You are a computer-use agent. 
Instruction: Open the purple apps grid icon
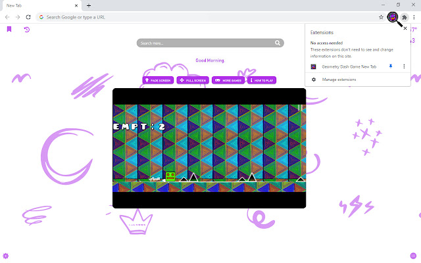[413, 256]
